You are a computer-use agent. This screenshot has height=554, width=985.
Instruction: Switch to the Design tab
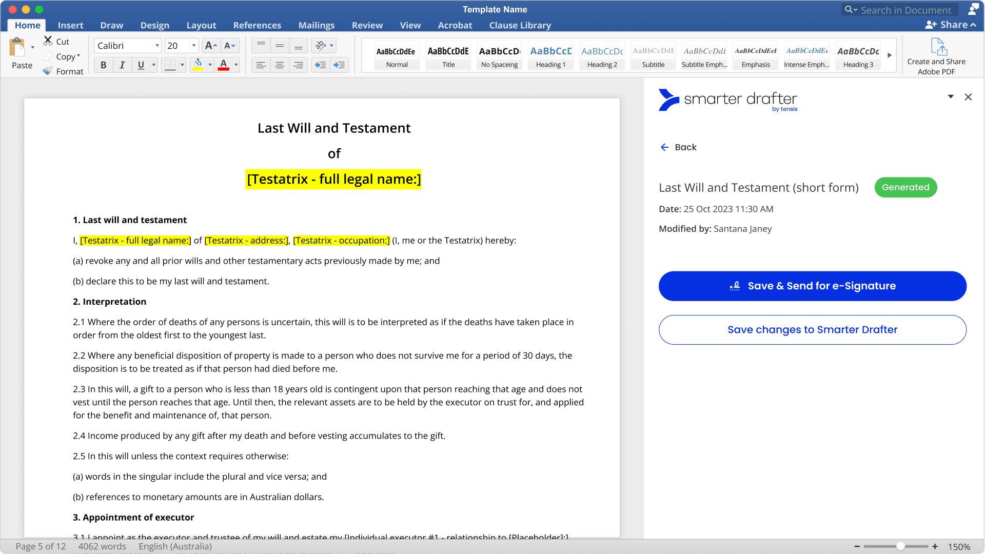pos(155,25)
